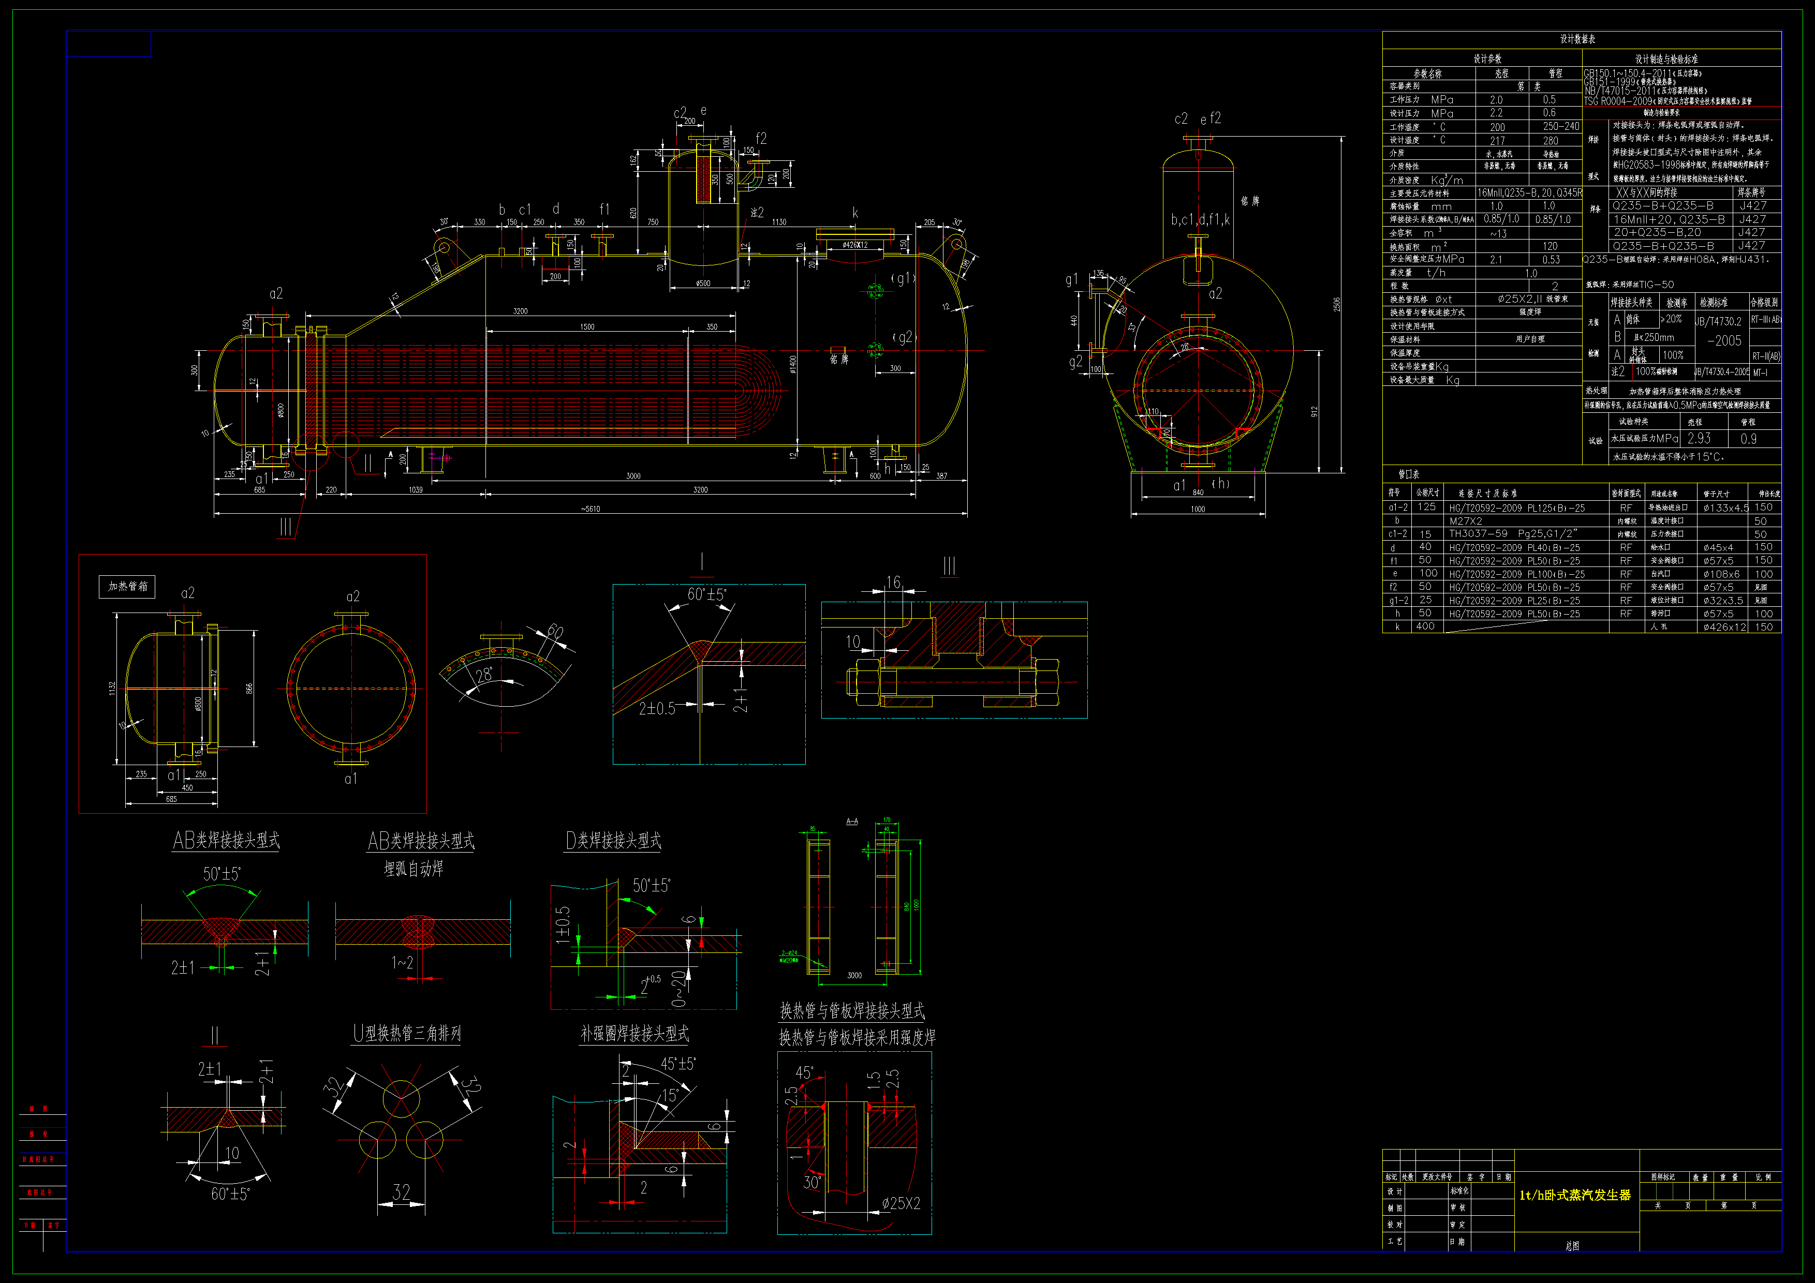This screenshot has height=1283, width=1815.
Task: Click the note ending 'H08A, 焊剂HJ431.'
Action: coord(1676,259)
